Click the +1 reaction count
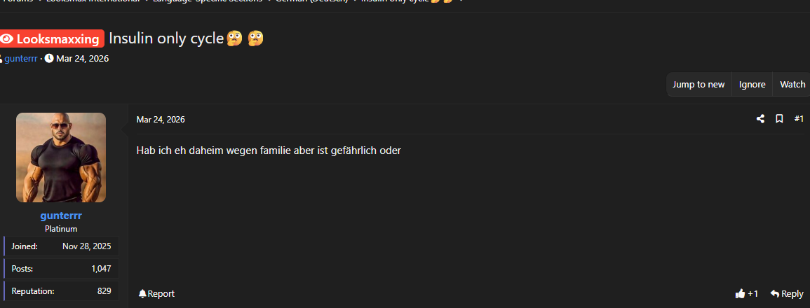 (x=752, y=293)
